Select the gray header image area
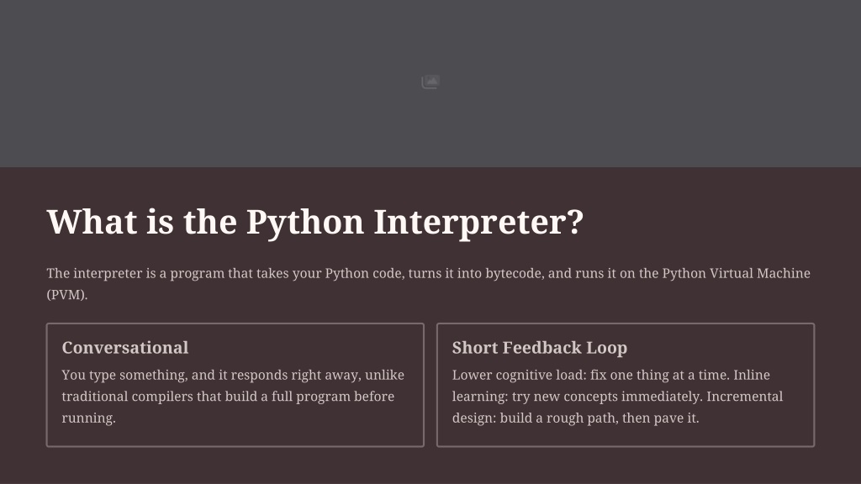861x484 pixels. (x=252, y=84)
